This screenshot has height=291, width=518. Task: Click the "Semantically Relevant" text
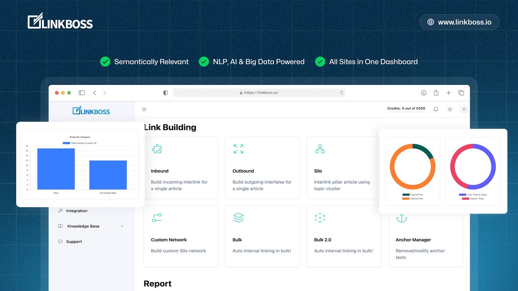(151, 62)
